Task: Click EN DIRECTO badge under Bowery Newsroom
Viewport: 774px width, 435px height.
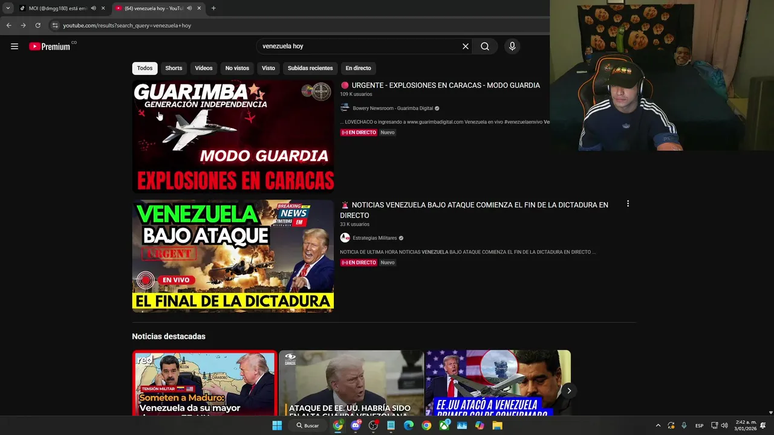Action: tap(359, 132)
